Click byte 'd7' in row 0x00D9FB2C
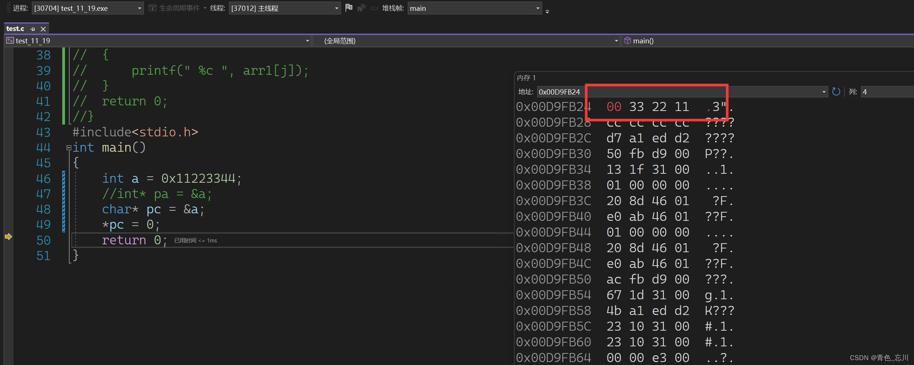The width and height of the screenshot is (914, 365). coord(614,138)
